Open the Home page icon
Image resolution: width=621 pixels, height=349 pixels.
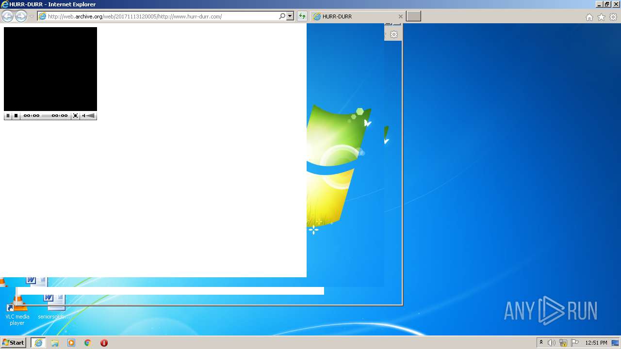[589, 17]
